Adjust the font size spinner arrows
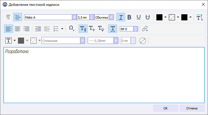This screenshot has width=208, height=115. point(92,17)
